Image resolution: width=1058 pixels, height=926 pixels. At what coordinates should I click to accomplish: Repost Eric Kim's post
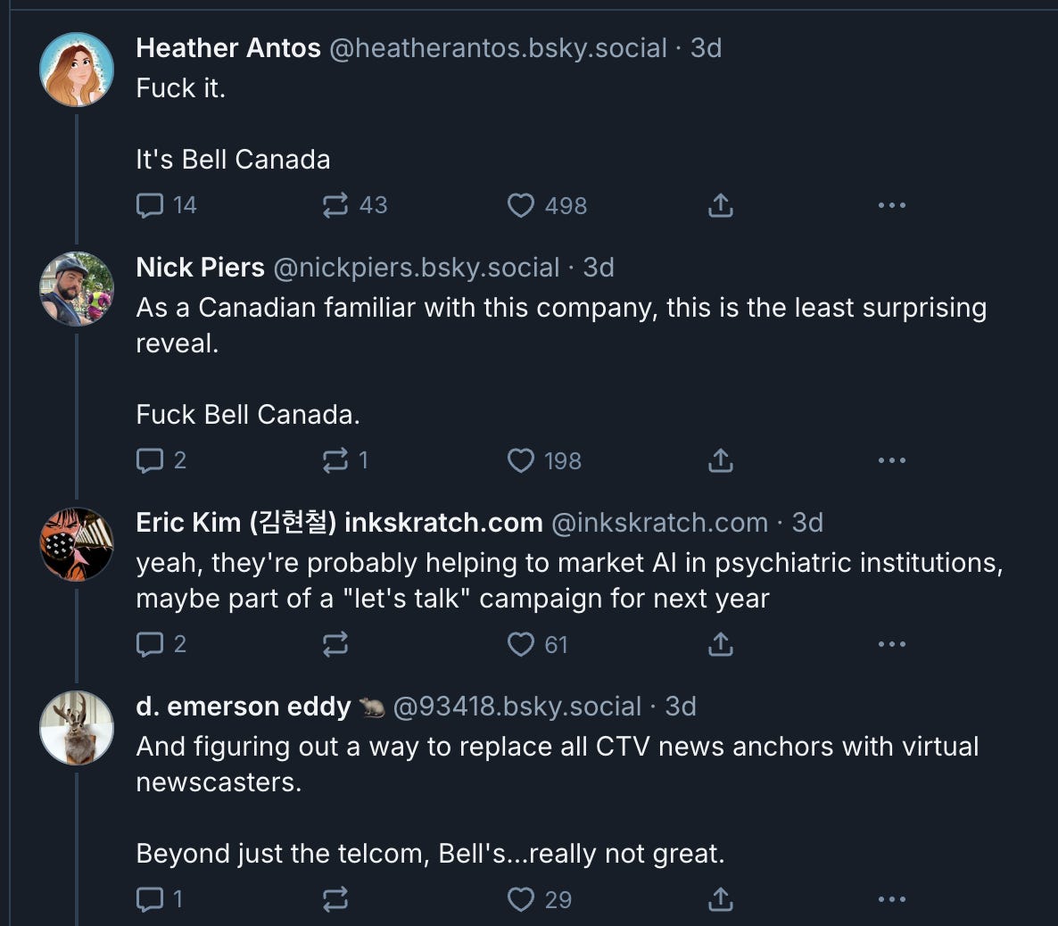point(335,644)
